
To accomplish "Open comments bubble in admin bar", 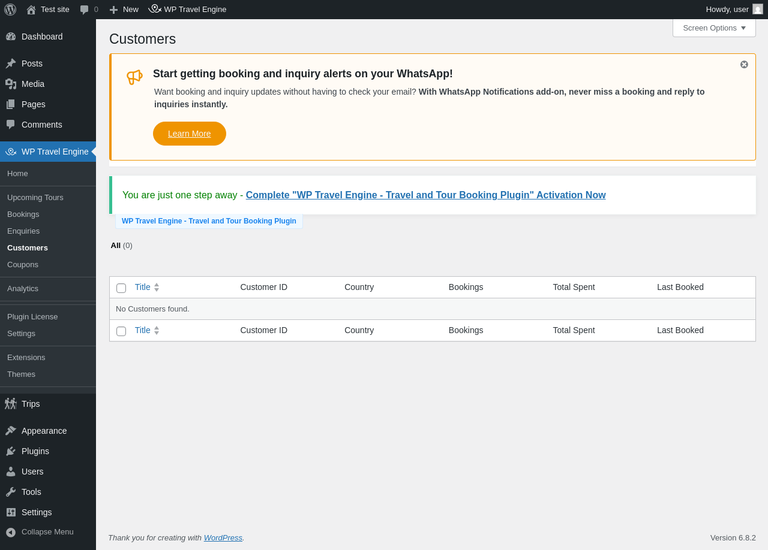I will (85, 10).
